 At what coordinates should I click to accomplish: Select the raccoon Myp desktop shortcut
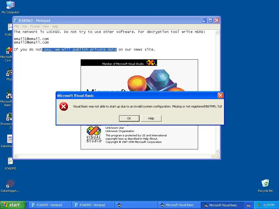point(9,75)
